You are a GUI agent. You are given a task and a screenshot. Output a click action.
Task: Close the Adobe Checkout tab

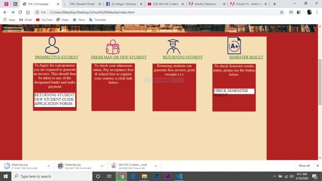pyautogui.click(x=224, y=4)
